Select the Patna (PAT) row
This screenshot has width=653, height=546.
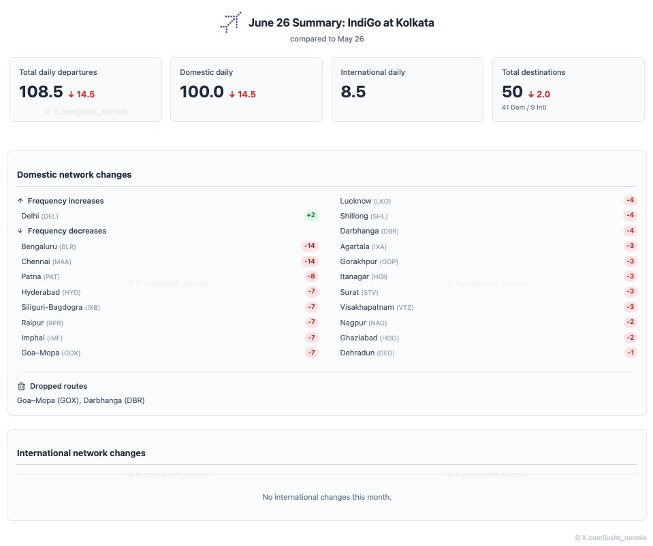[x=170, y=276]
